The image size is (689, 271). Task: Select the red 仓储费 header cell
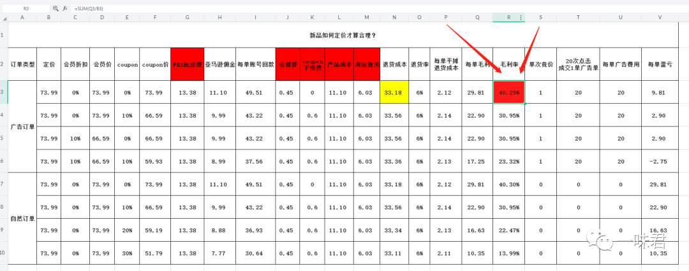click(x=287, y=64)
